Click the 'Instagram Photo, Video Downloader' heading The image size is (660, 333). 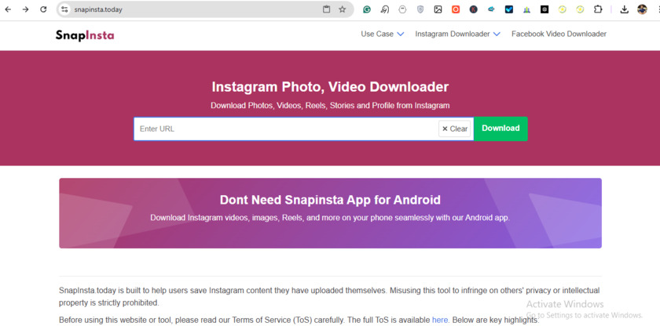click(330, 87)
